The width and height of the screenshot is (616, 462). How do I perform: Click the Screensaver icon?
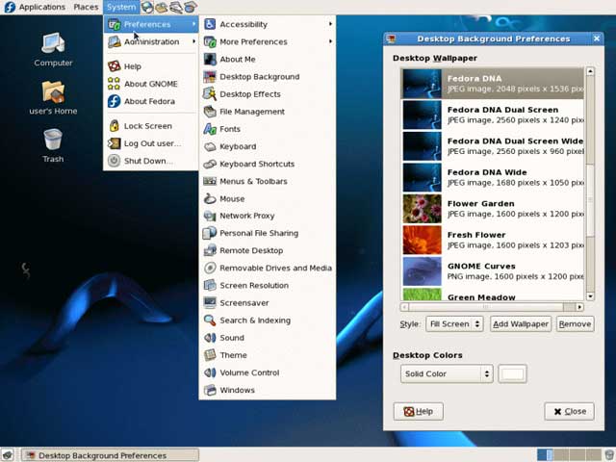pyautogui.click(x=210, y=302)
